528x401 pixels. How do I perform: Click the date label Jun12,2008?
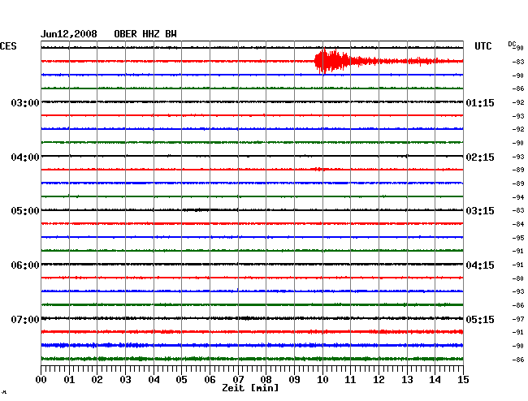tap(69, 34)
